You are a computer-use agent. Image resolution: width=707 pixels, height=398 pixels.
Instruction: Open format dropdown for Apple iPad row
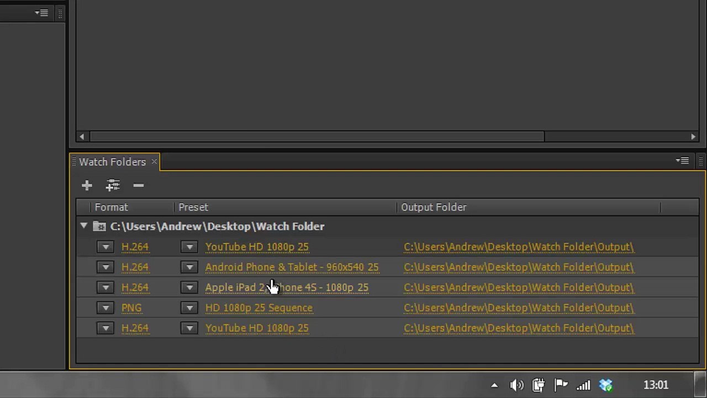point(105,288)
